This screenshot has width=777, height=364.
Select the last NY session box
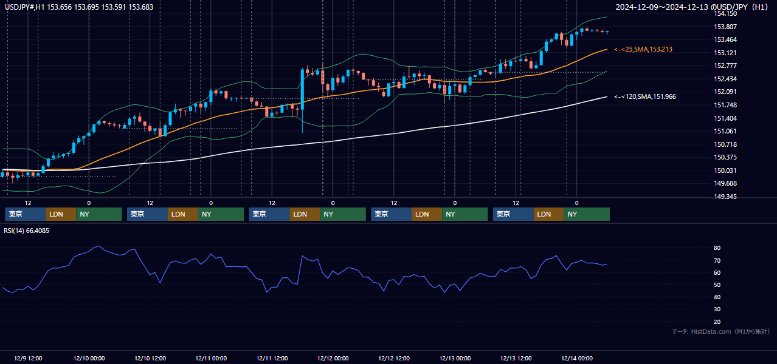(587, 214)
